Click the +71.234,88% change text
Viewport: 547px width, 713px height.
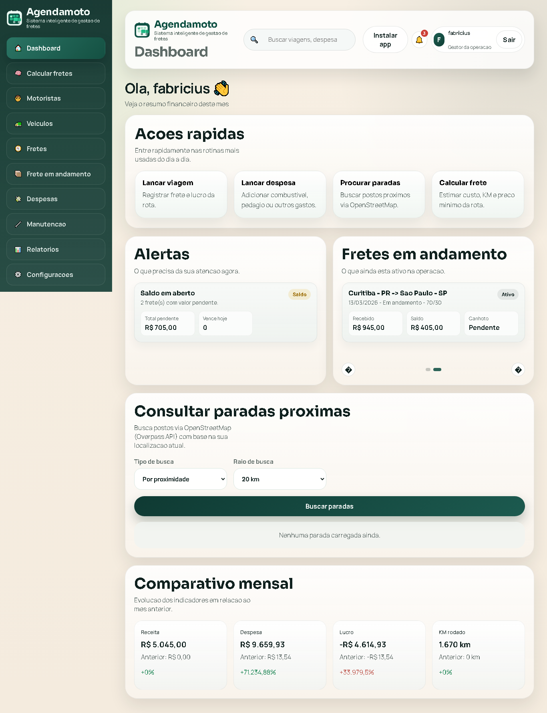258,672
